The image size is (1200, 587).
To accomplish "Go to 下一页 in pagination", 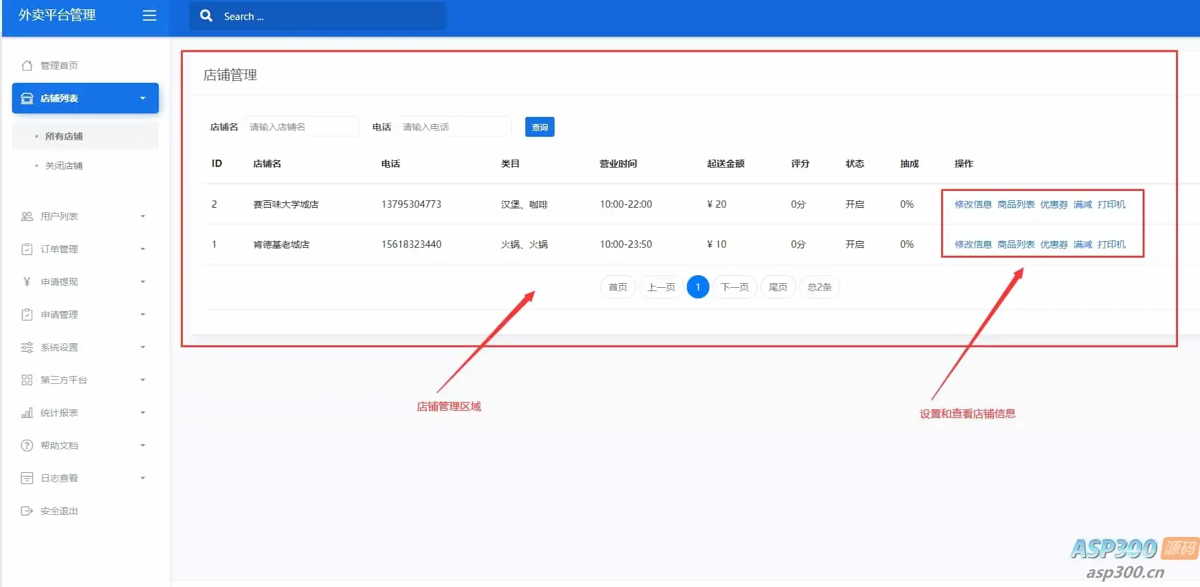I will (x=735, y=287).
